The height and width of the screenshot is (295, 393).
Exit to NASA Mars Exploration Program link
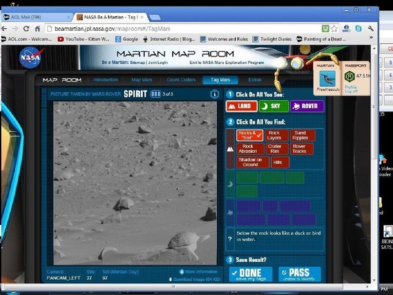click(227, 62)
